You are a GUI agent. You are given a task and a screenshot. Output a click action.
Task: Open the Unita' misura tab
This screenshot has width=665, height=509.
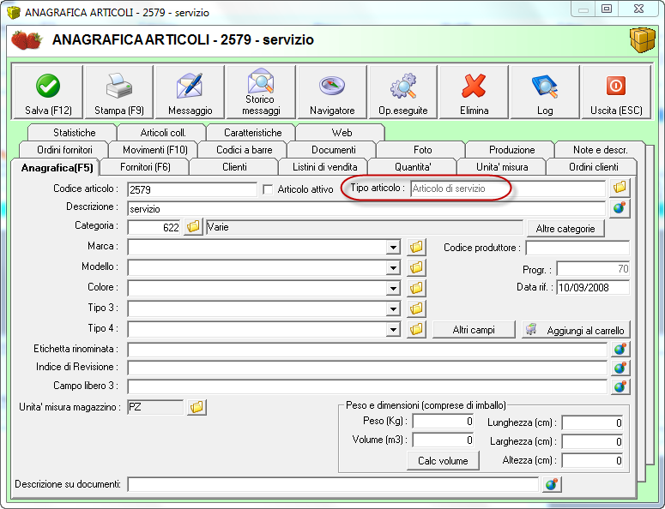tap(502, 167)
